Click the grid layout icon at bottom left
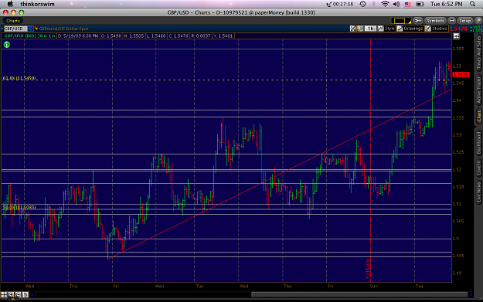Viewport: 483px width, 302px height. [x=4, y=294]
